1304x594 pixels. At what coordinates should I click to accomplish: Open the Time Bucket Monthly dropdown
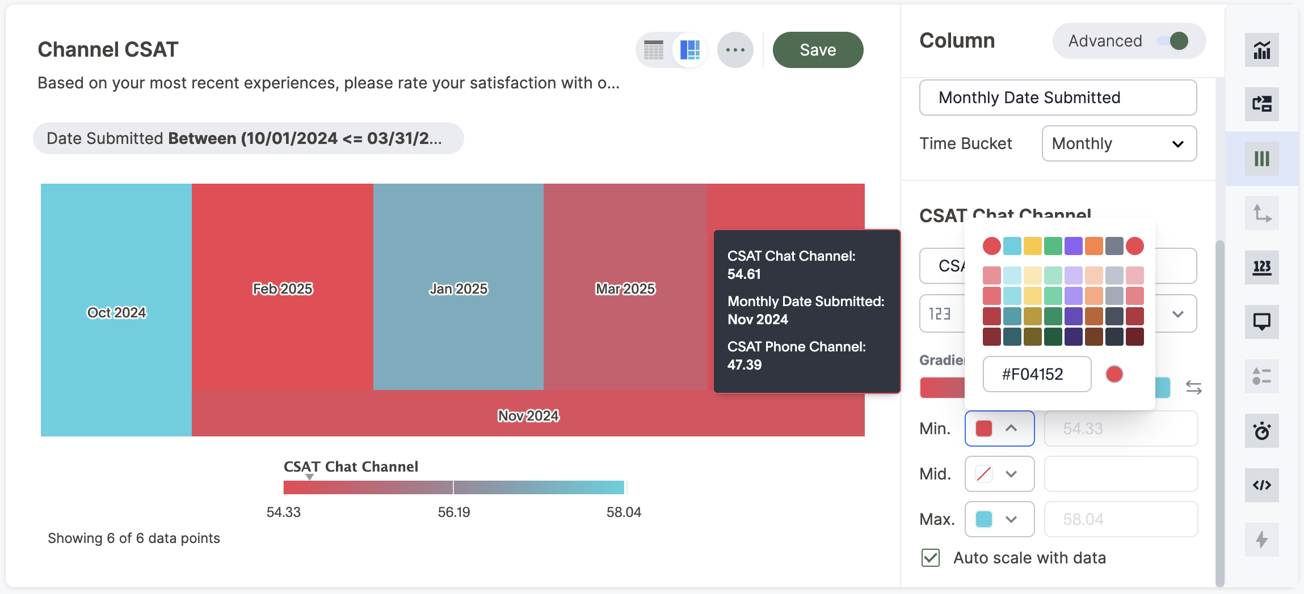pyautogui.click(x=1119, y=143)
